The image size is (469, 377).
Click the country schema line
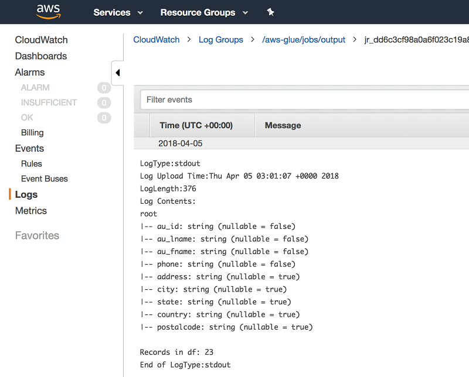coord(219,314)
